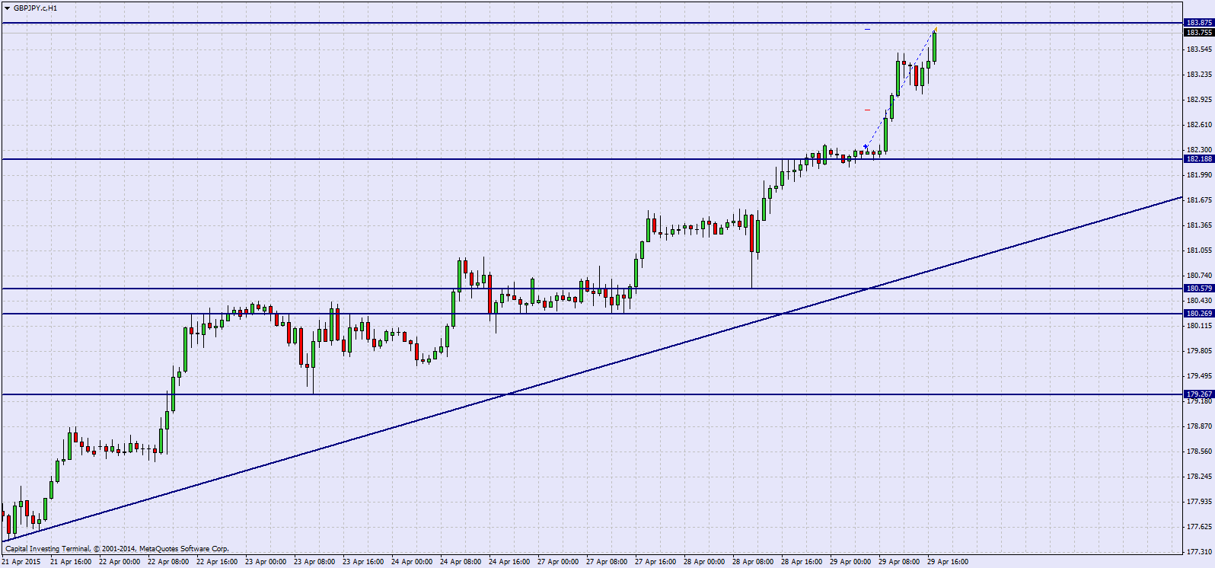Click the 180.579 horizontal line price label
This screenshot has width=1215, height=568.
(x=1199, y=289)
